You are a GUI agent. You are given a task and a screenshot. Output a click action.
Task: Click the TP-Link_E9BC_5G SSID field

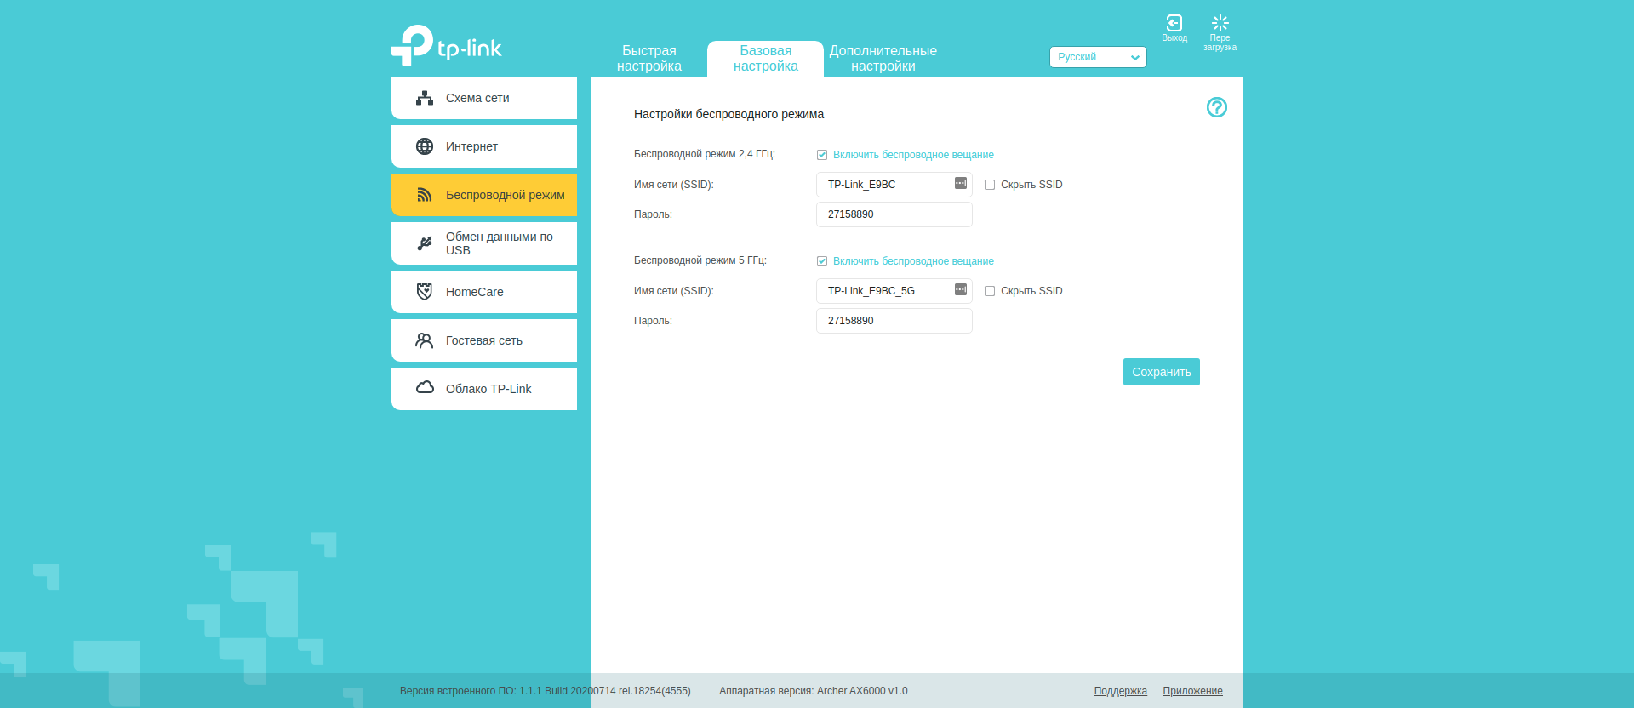(885, 291)
